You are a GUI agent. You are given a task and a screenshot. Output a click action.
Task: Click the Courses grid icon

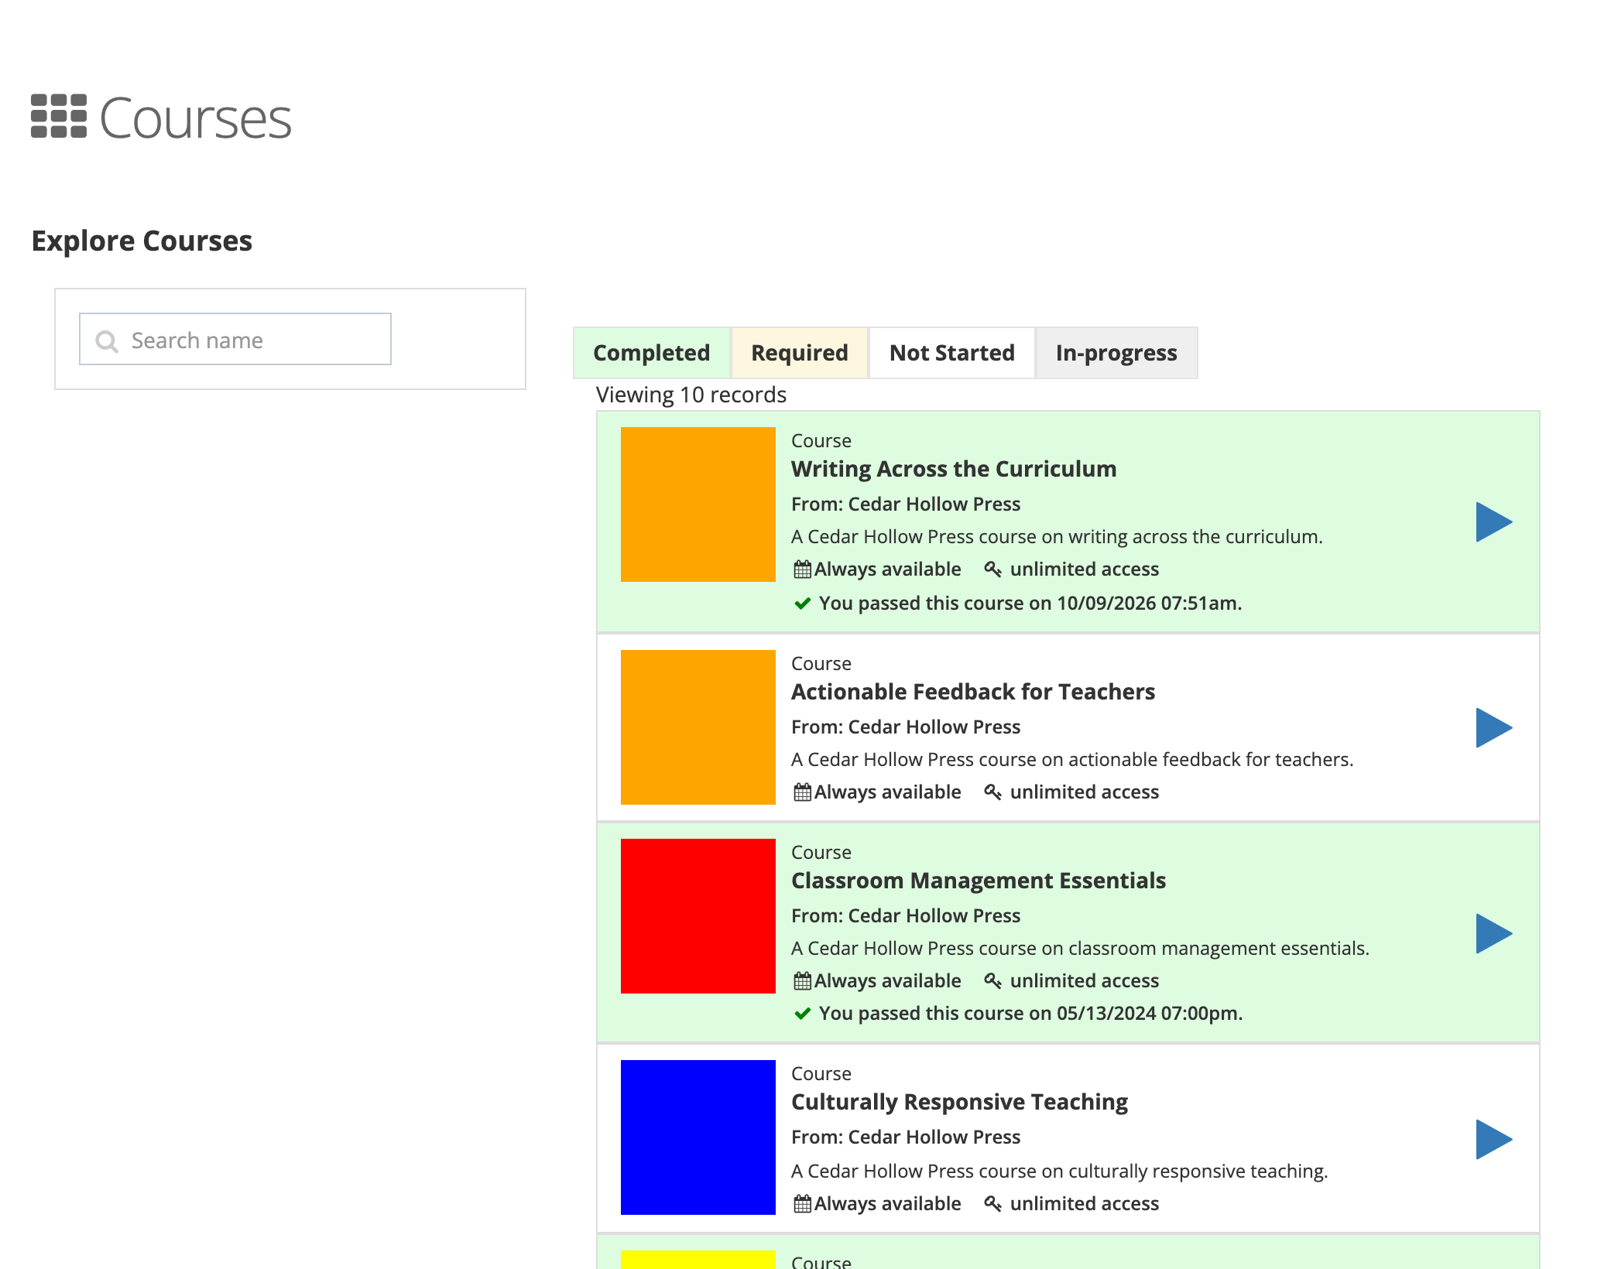pos(59,116)
